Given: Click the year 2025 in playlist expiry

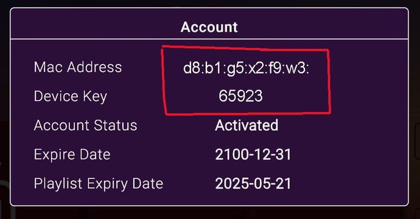Looking at the screenshot, I should point(232,184).
